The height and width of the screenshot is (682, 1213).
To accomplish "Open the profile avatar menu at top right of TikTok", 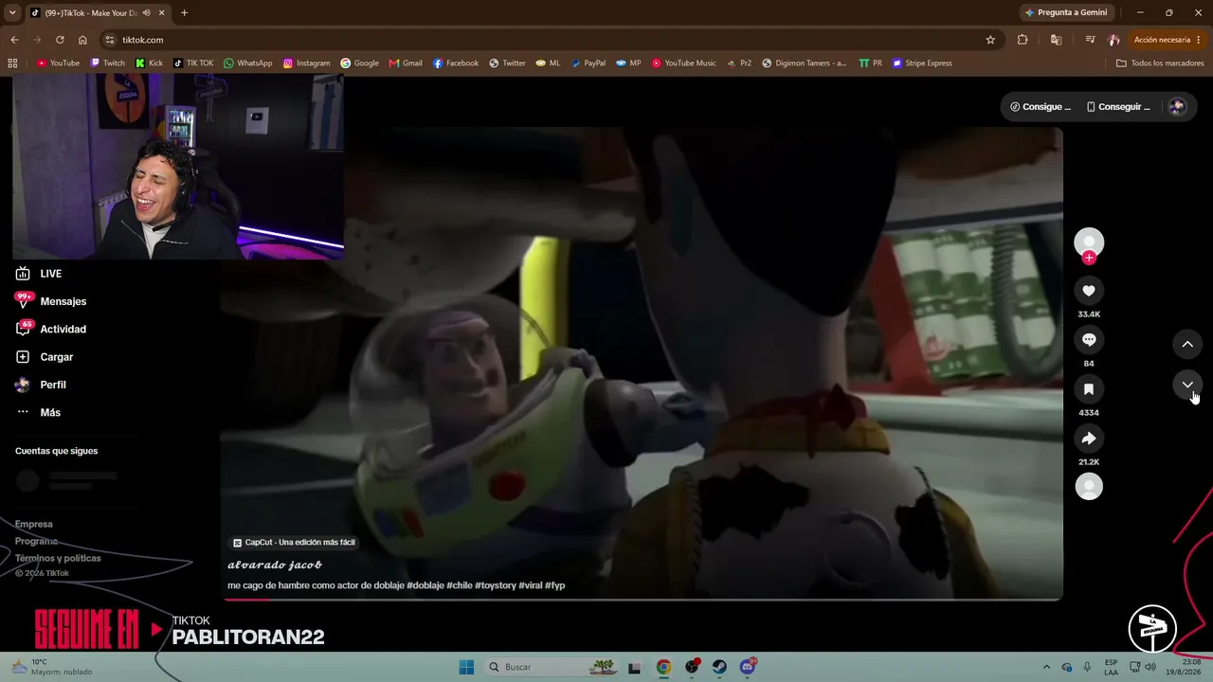I will coord(1177,107).
